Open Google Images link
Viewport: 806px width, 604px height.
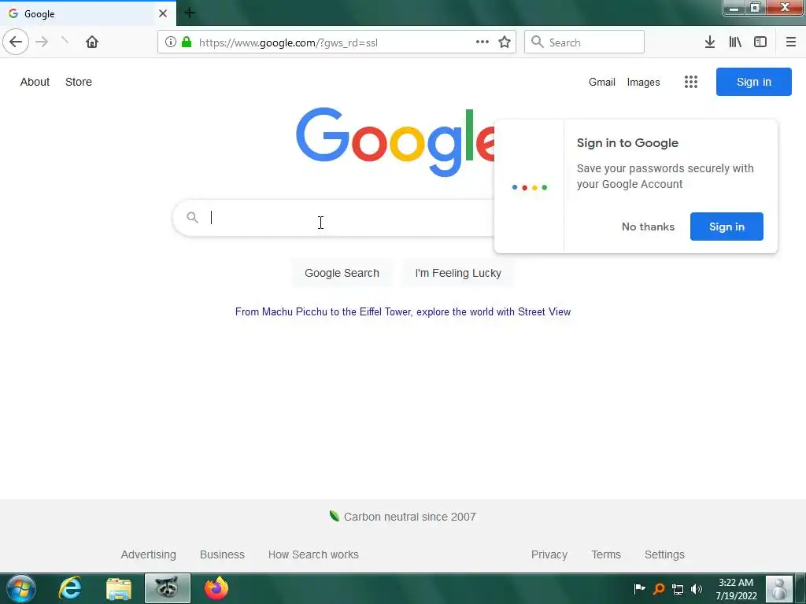pyautogui.click(x=643, y=82)
